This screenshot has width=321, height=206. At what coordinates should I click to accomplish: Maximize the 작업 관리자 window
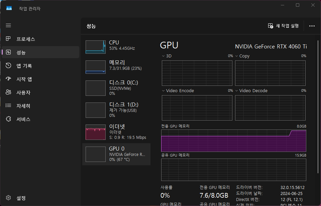[298, 5]
